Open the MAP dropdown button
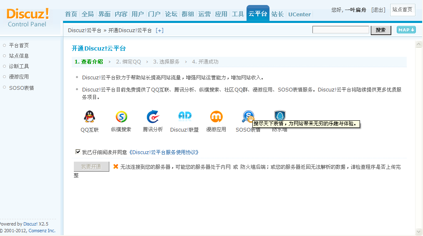 pyautogui.click(x=406, y=30)
